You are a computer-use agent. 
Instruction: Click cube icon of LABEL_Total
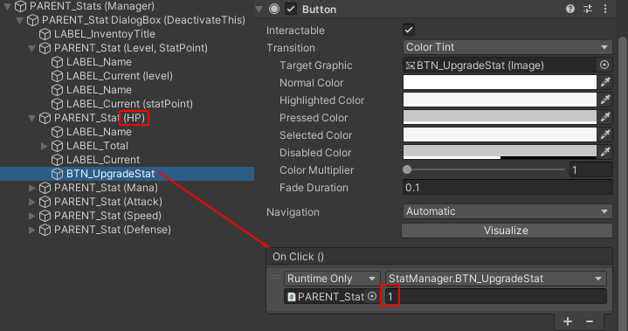(x=58, y=146)
